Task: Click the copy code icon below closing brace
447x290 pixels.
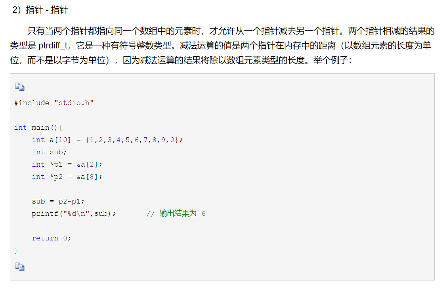Action: point(20,267)
